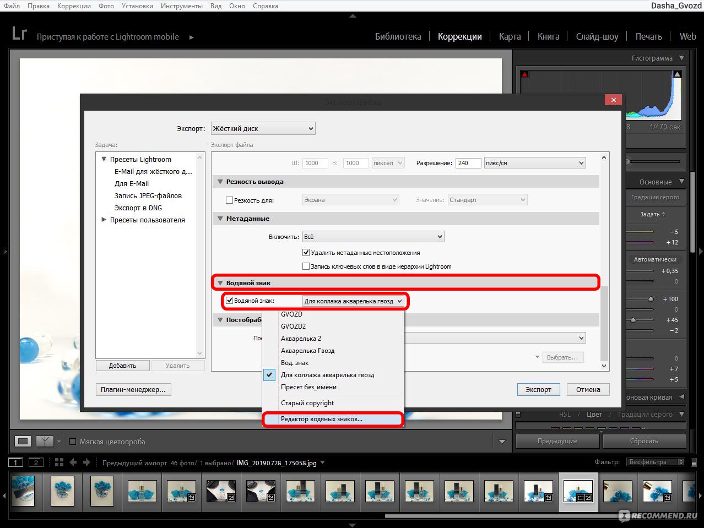Go forward with the filmstrip right arrow
704x528 pixels.
(x=86, y=462)
